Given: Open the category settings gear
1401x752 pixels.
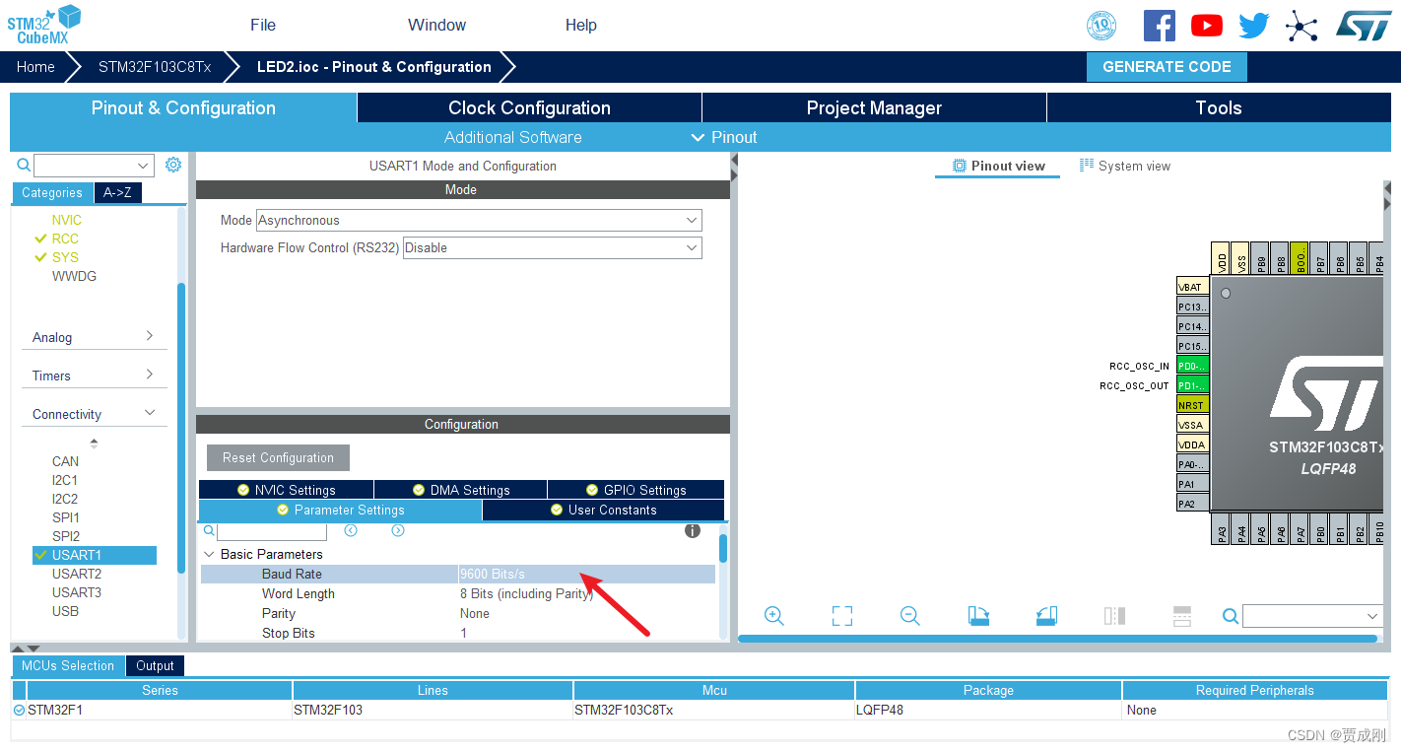Looking at the screenshot, I should [x=173, y=165].
